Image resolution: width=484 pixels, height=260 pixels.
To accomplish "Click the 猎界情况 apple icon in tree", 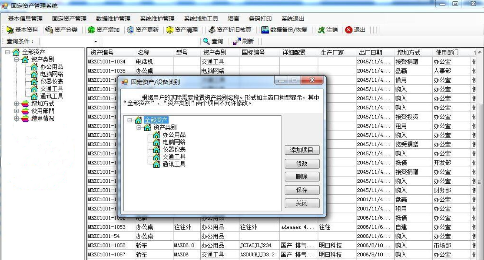I will (x=25, y=119).
